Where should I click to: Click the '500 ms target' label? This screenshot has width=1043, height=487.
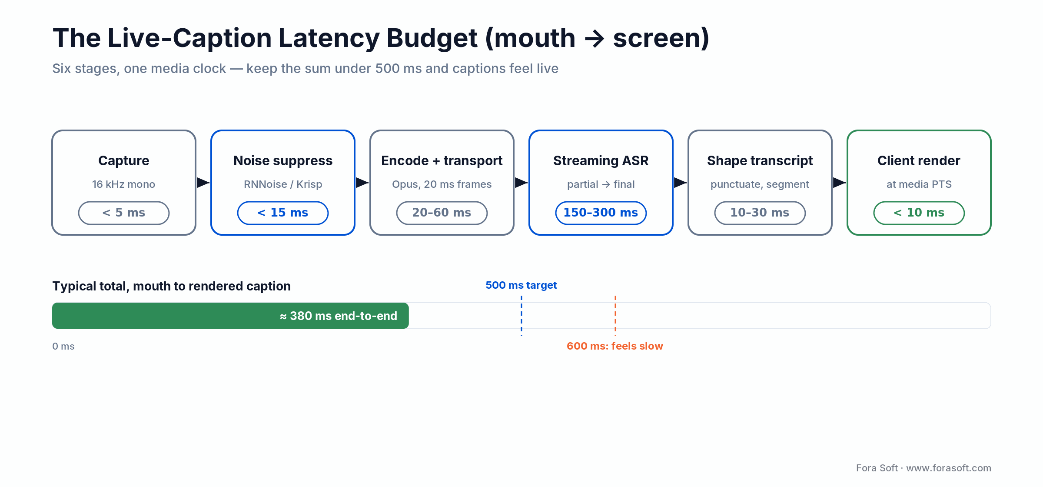[x=521, y=285]
